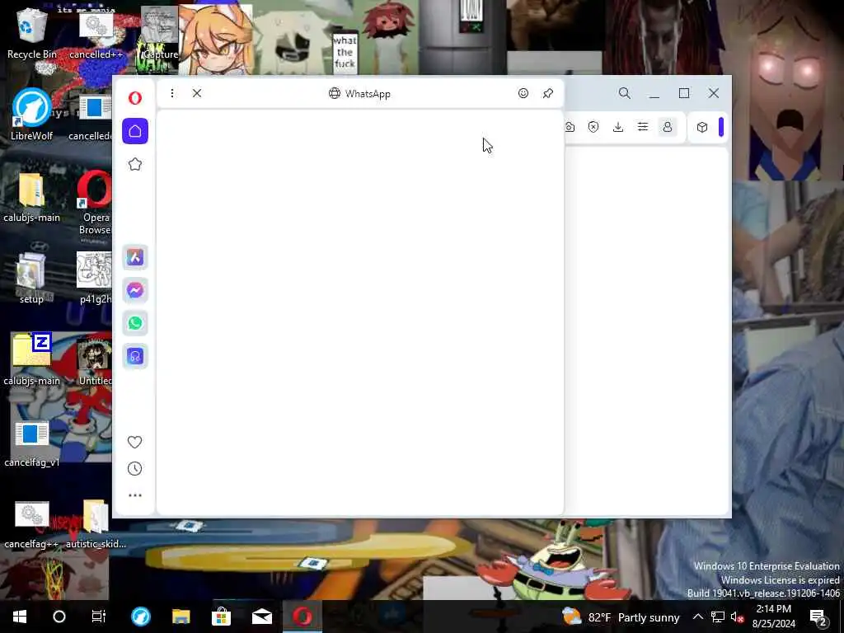Open Easy Setup sliders icon
Screen dimensions: 844x633
(643, 127)
